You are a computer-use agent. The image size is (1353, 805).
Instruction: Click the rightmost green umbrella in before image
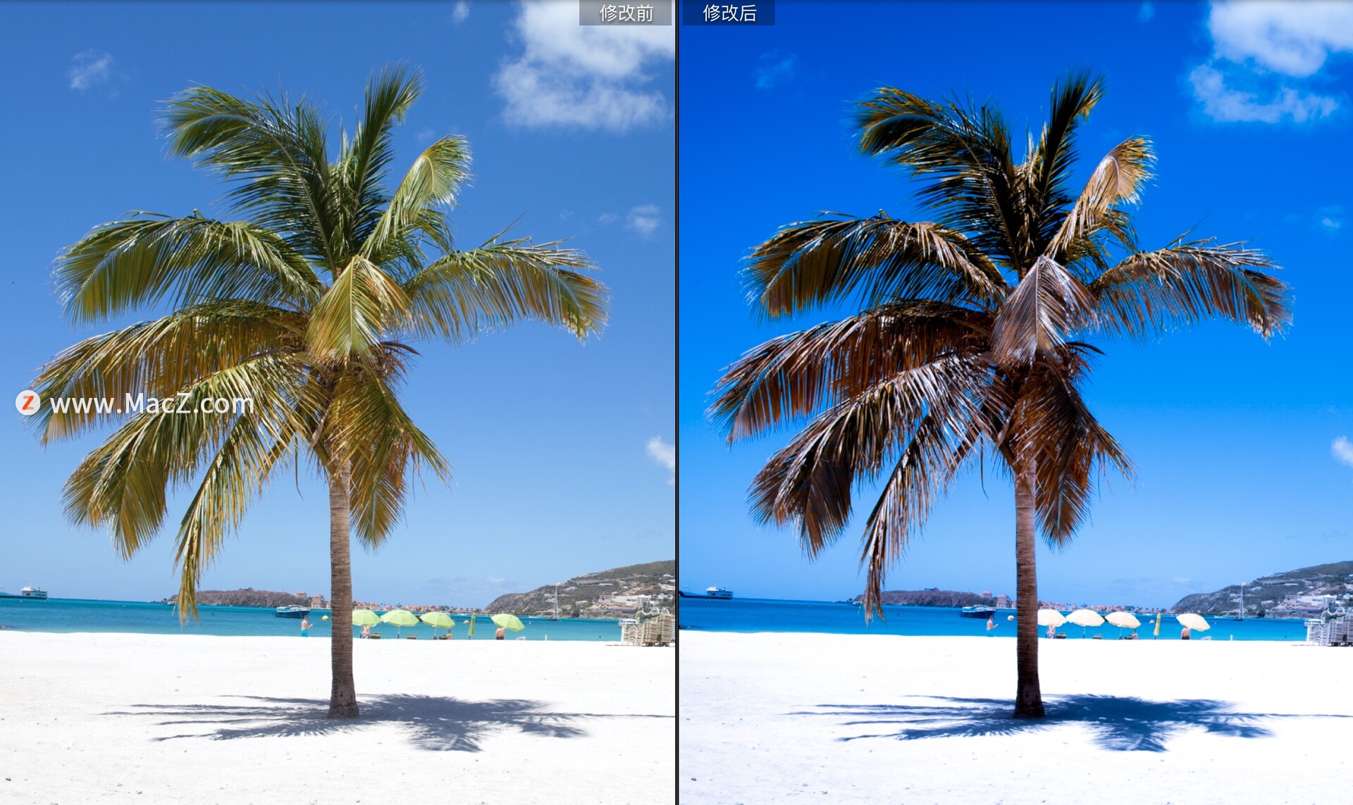[507, 621]
